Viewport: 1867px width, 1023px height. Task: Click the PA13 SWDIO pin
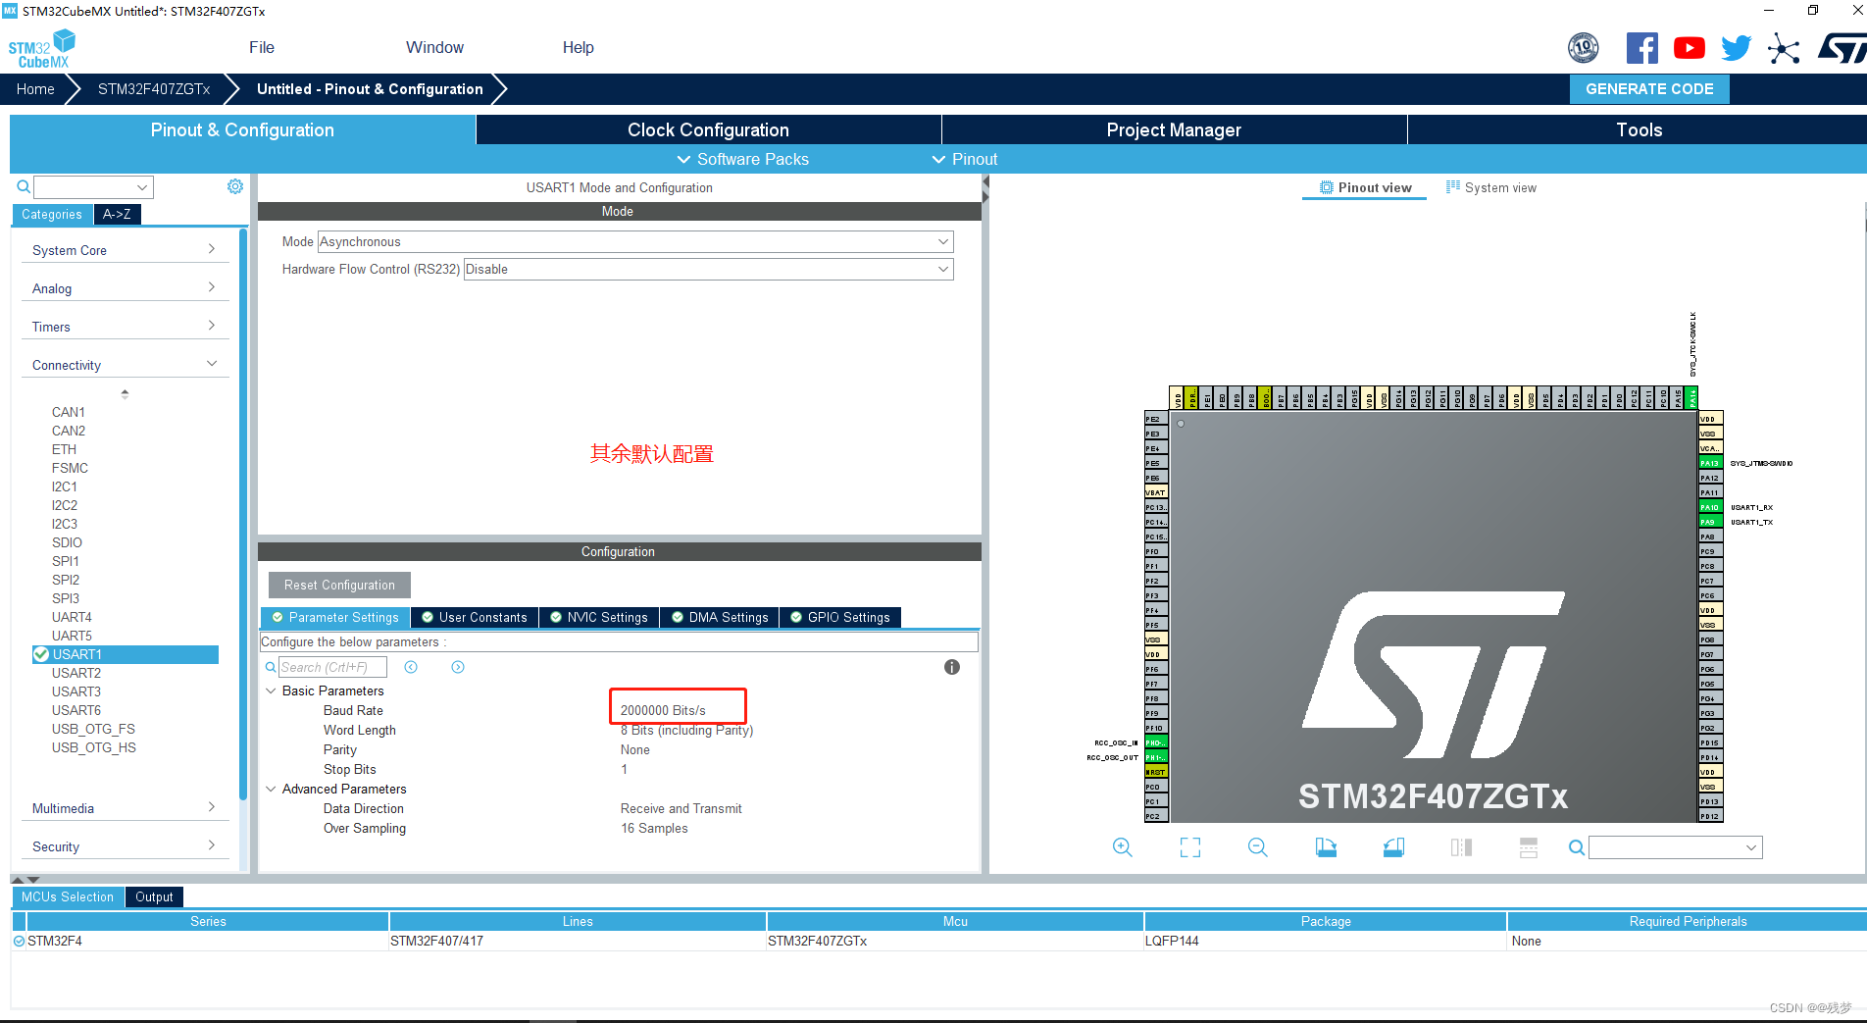[x=1709, y=463]
